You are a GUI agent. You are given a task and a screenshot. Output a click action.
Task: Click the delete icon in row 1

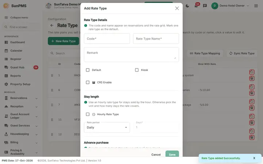(x=252, y=78)
